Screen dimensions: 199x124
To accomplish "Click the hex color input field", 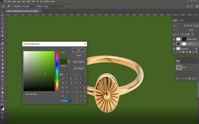I will point(67,101).
